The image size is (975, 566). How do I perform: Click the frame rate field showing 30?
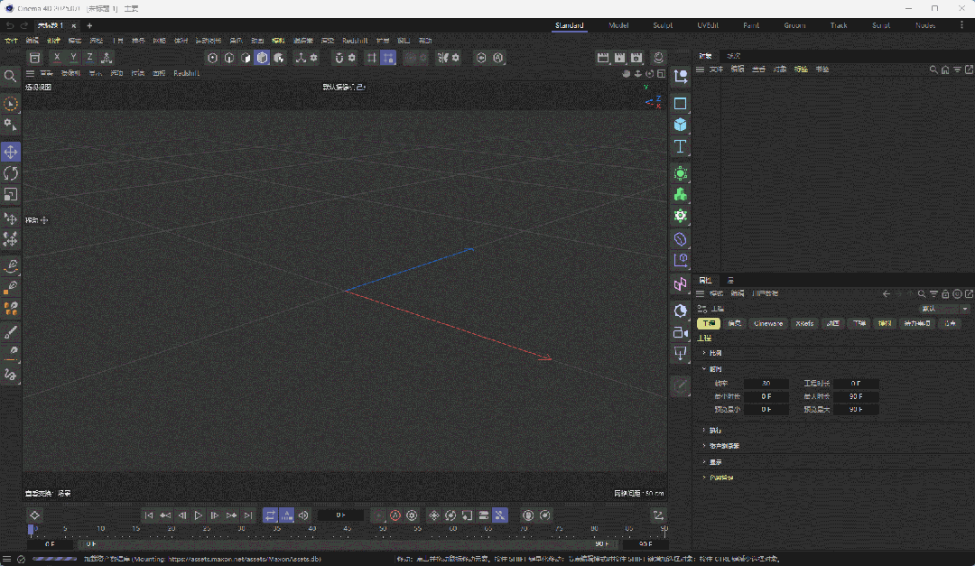[x=765, y=383]
